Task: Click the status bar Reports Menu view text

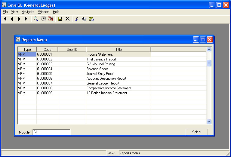Action: [x=130, y=153]
